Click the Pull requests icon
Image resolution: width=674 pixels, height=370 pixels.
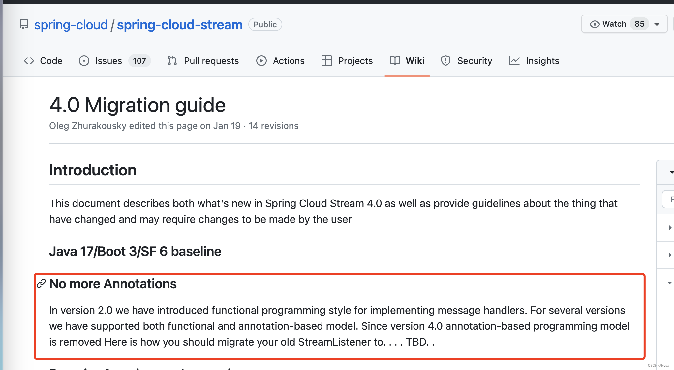[173, 61]
